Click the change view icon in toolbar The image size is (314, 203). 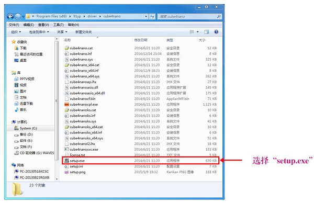[x=192, y=32]
